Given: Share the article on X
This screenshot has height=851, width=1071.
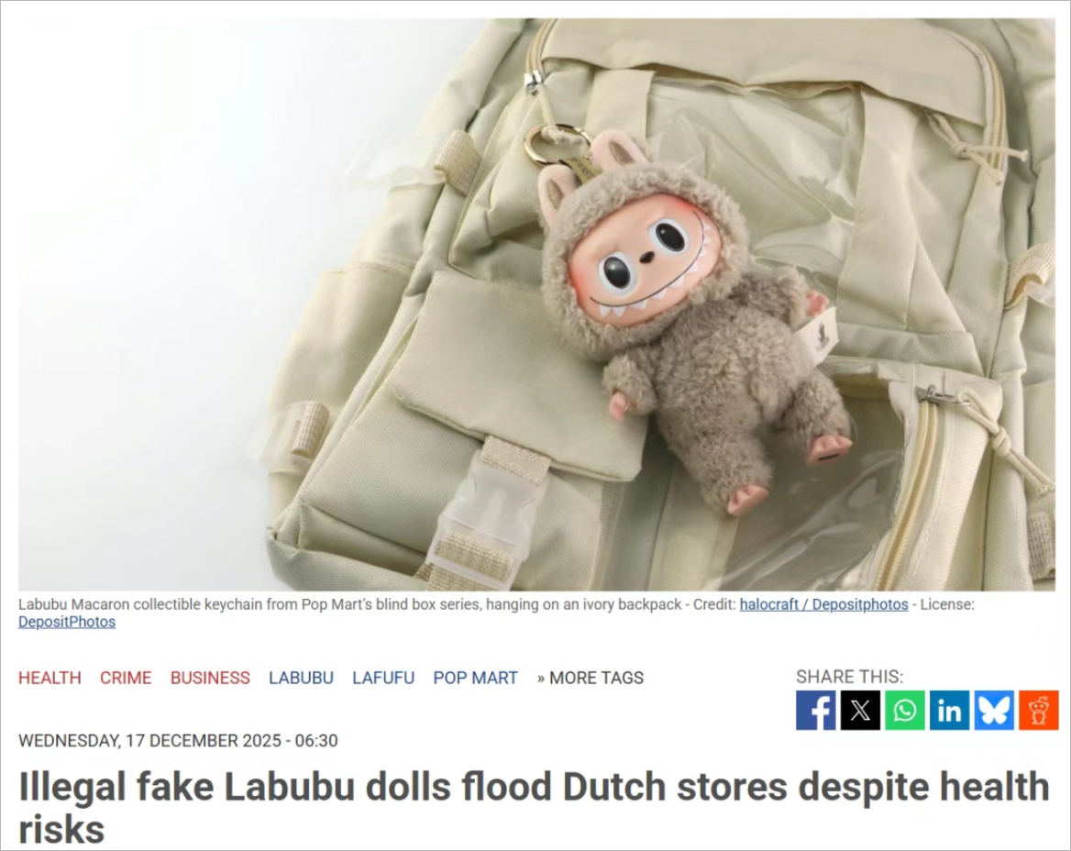Looking at the screenshot, I should [x=860, y=711].
